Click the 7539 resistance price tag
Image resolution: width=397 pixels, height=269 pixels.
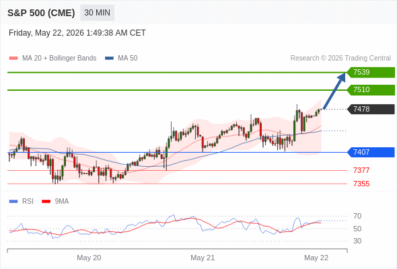tap(371, 73)
